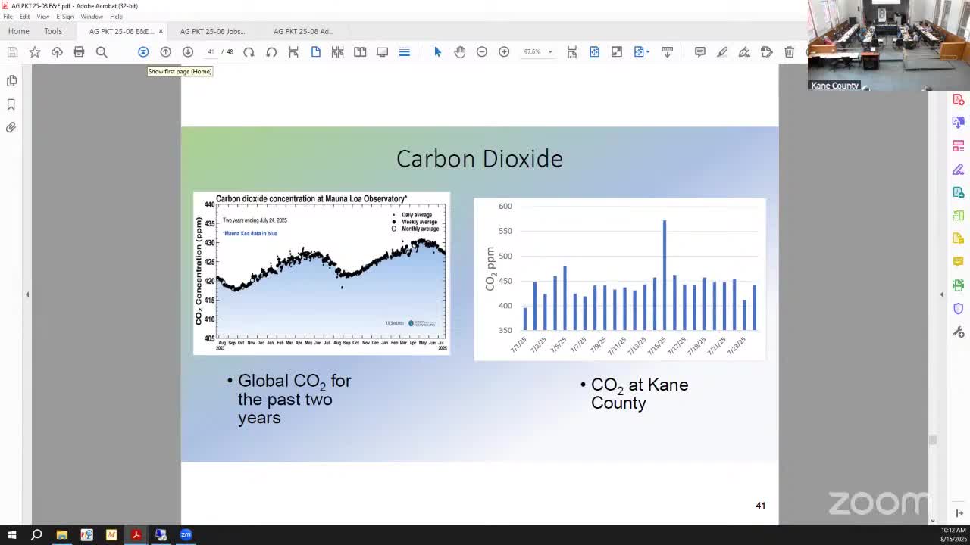
Task: Rotate the page clockwise
Action: pyautogui.click(x=249, y=51)
